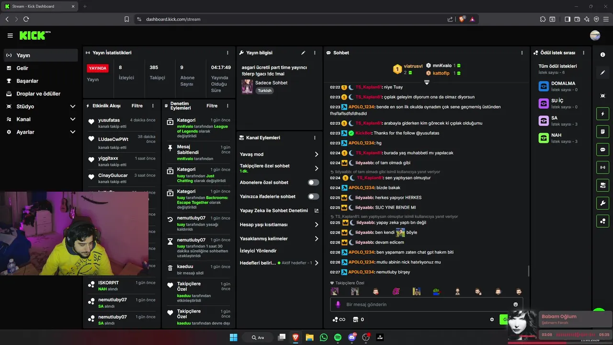The height and width of the screenshot is (345, 613).
Task: Open Brave Wallet icon in toolbar
Action: [x=577, y=19]
